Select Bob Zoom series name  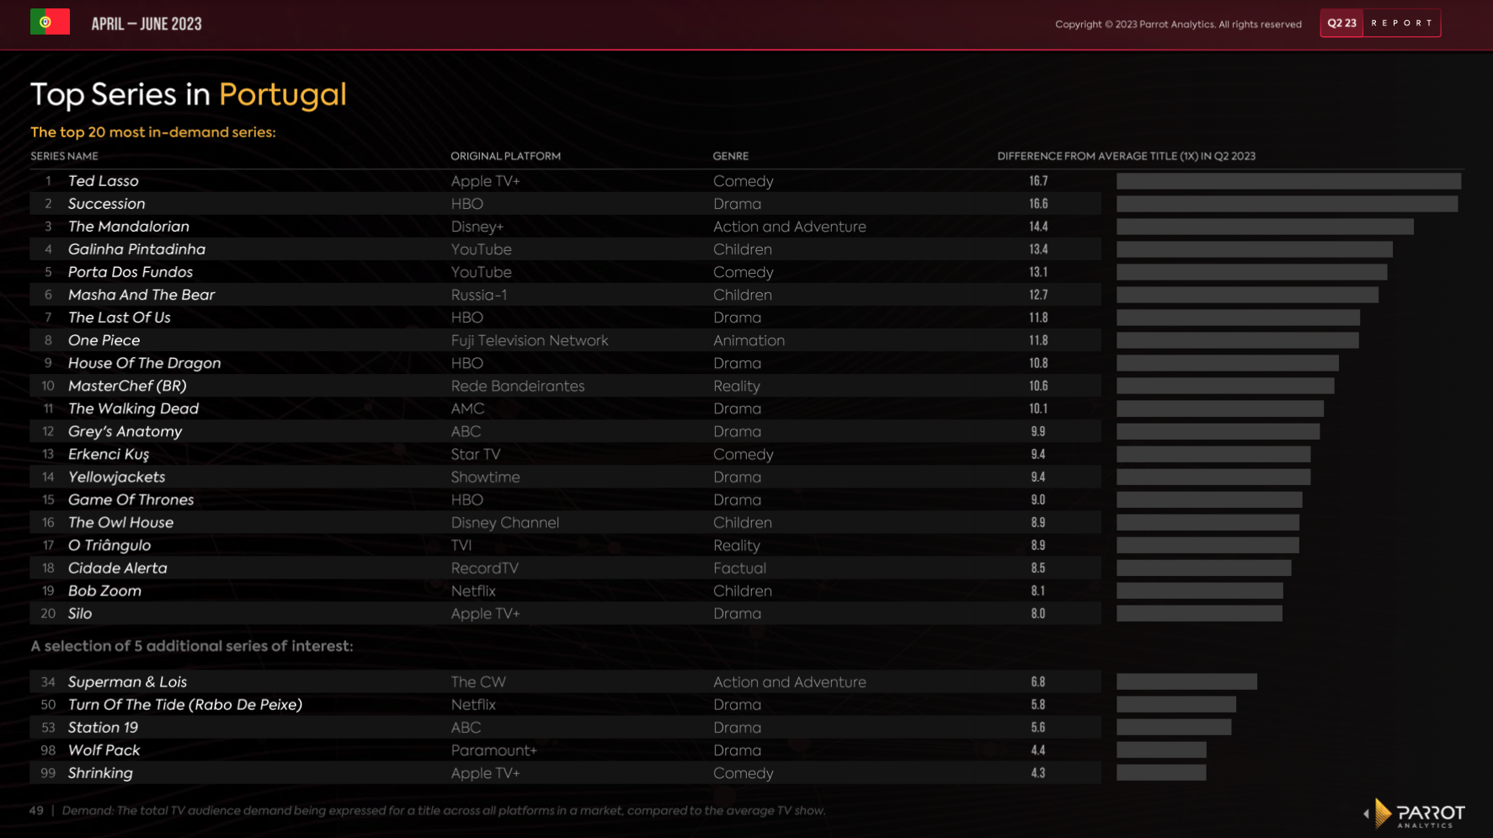pos(104,590)
